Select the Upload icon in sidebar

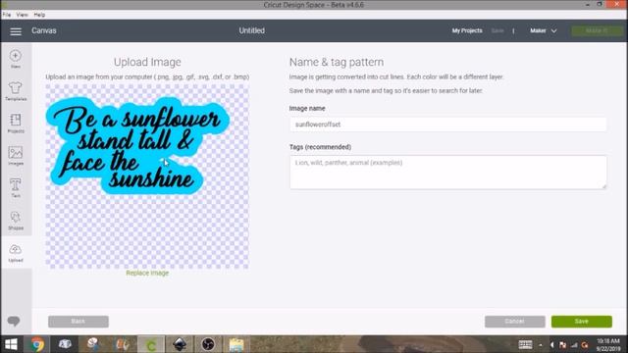(16, 253)
